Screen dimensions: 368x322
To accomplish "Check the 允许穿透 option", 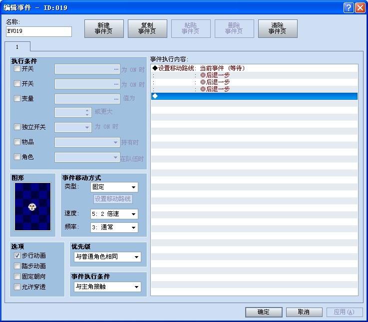I will [x=17, y=287].
